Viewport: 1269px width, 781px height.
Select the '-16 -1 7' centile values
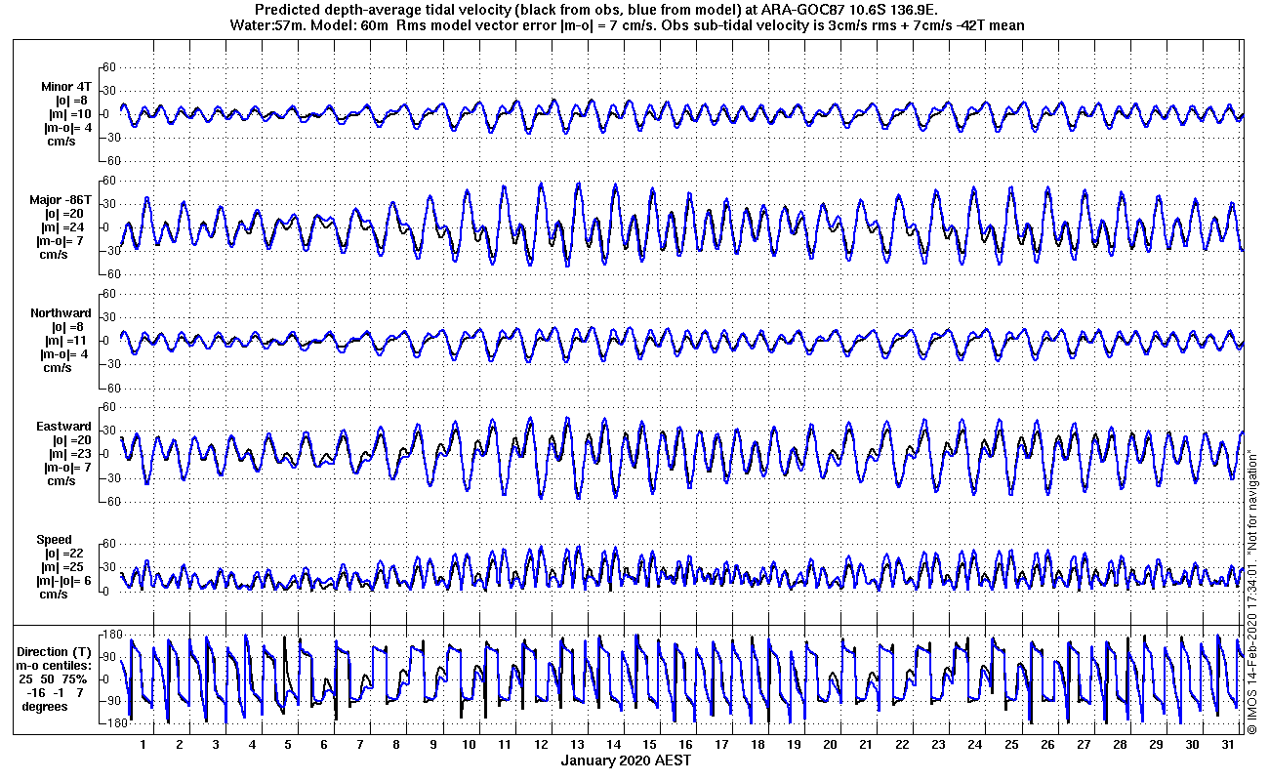56,692
